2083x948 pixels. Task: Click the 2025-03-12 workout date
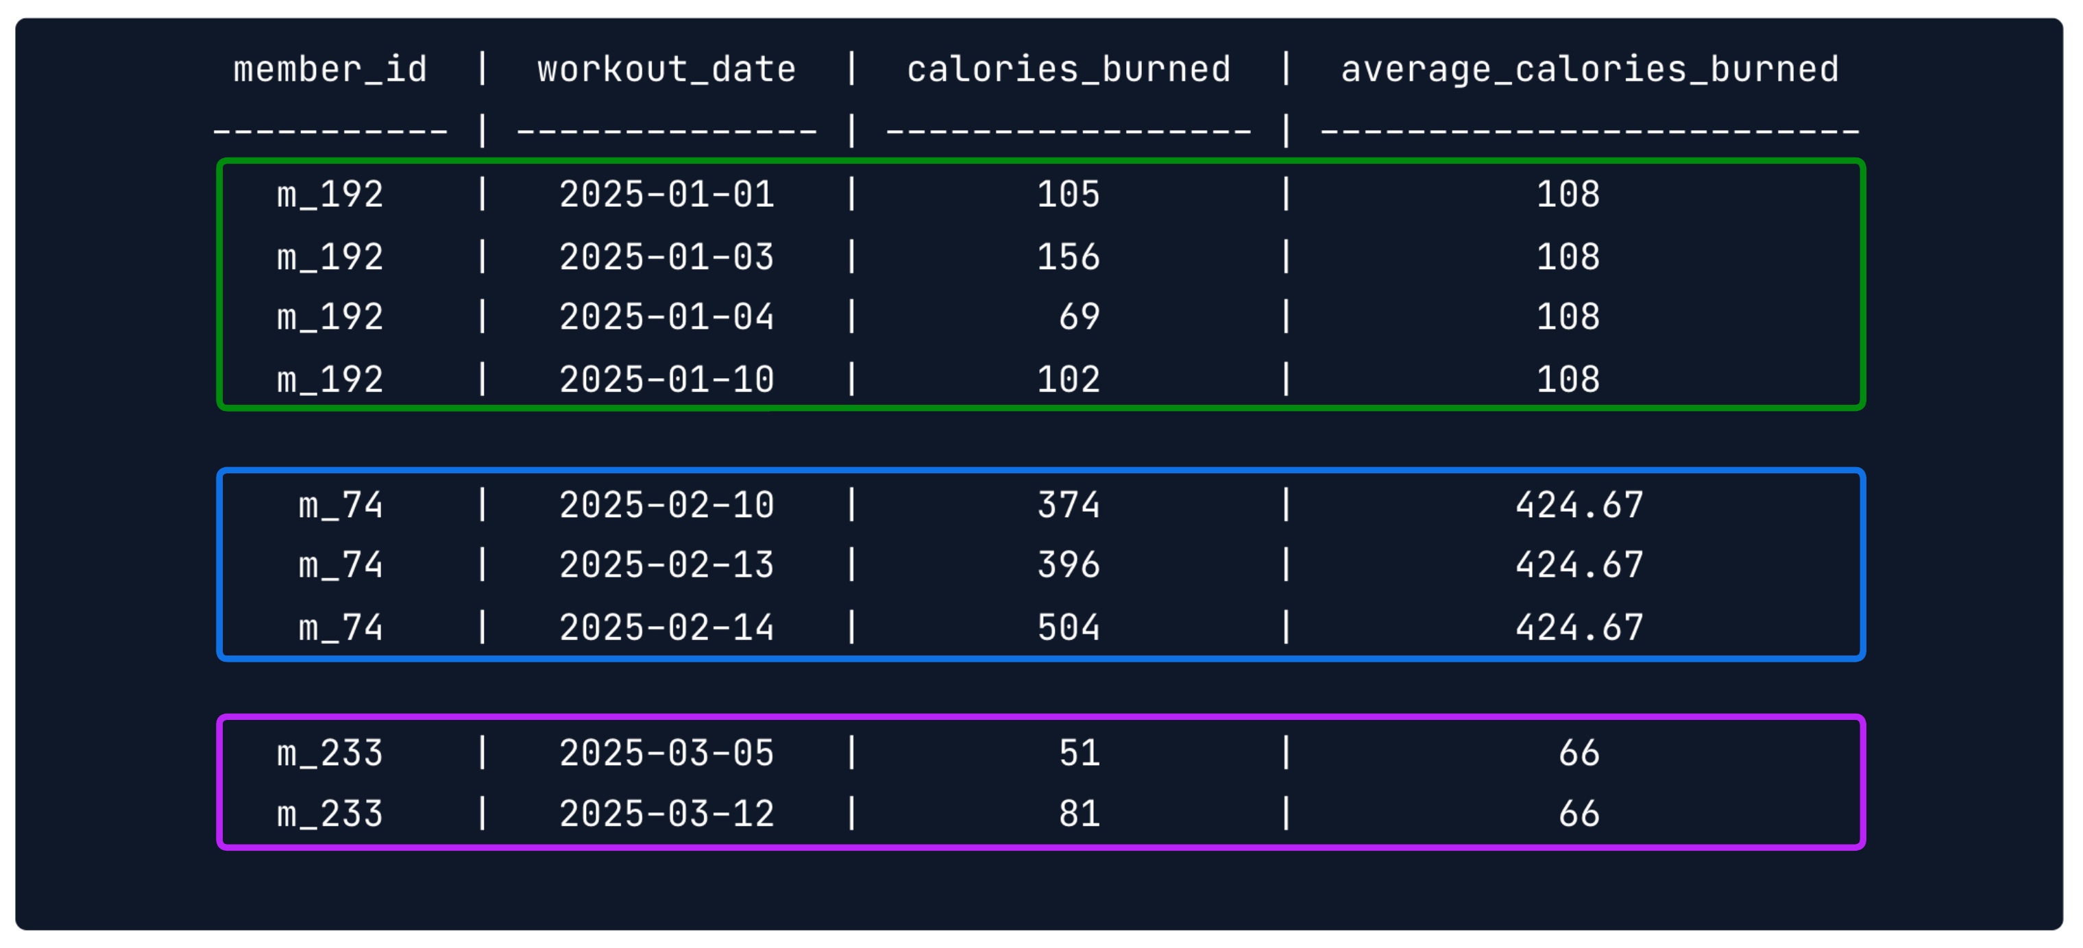click(666, 814)
